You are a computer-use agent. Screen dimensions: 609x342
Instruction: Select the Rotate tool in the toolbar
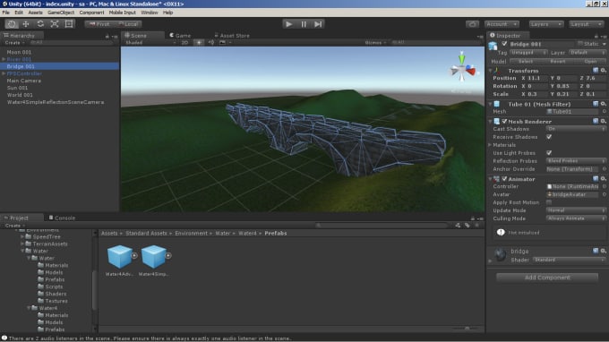click(40, 24)
